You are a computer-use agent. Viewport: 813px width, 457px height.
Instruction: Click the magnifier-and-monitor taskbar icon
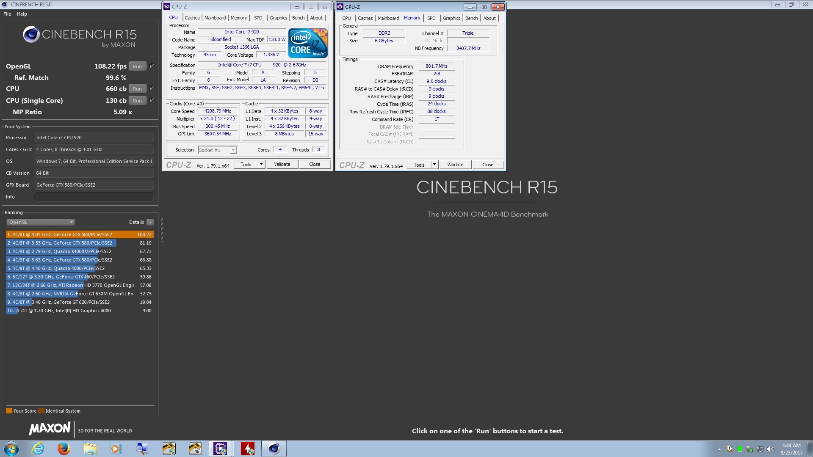pos(142,449)
